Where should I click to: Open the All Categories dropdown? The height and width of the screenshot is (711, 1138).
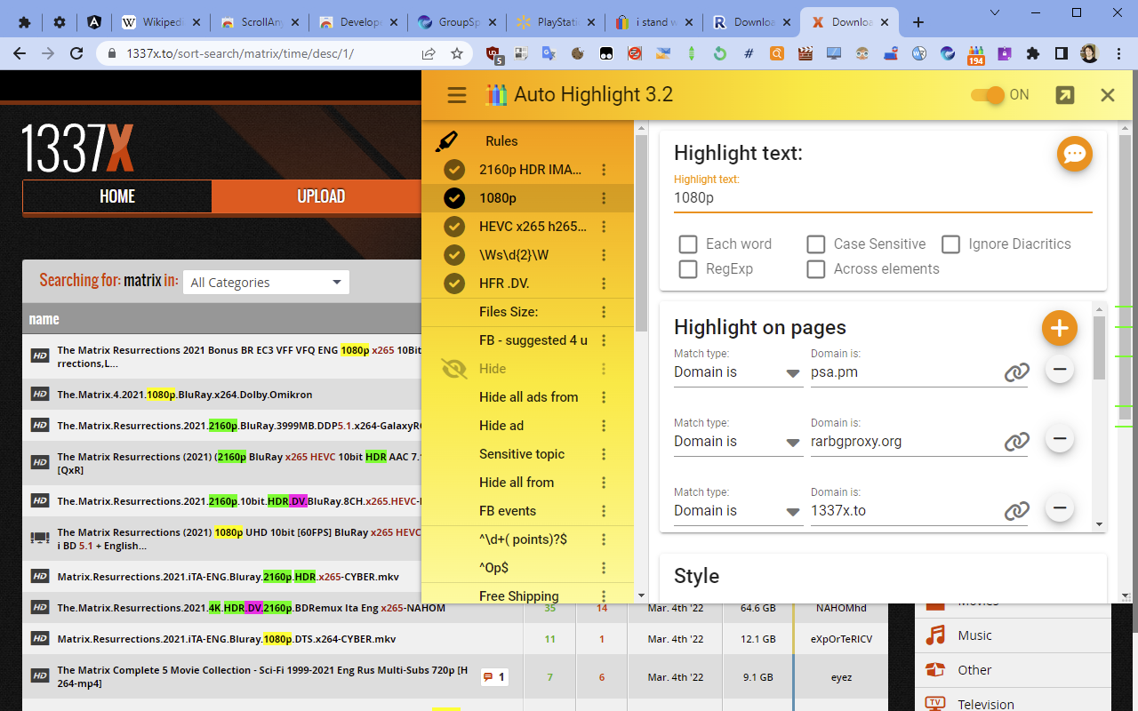[x=264, y=282]
